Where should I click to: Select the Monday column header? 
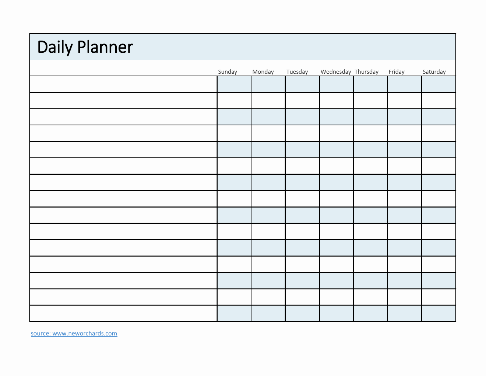[263, 72]
